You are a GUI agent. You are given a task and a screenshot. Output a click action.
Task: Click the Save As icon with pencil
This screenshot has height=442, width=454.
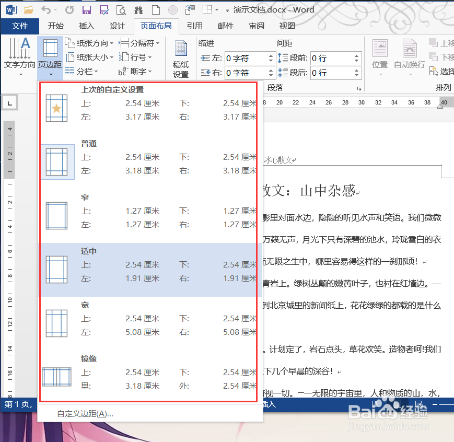pyautogui.click(x=104, y=10)
